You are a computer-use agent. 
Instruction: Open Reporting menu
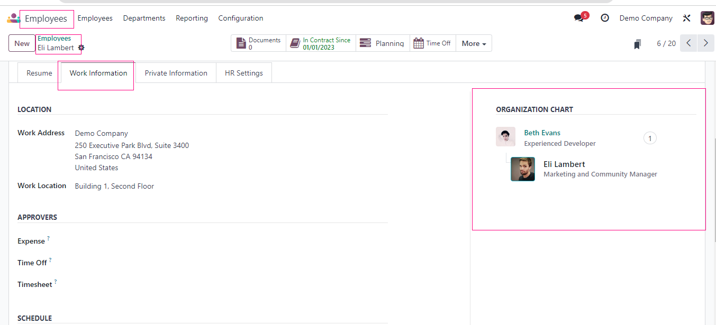(x=192, y=18)
